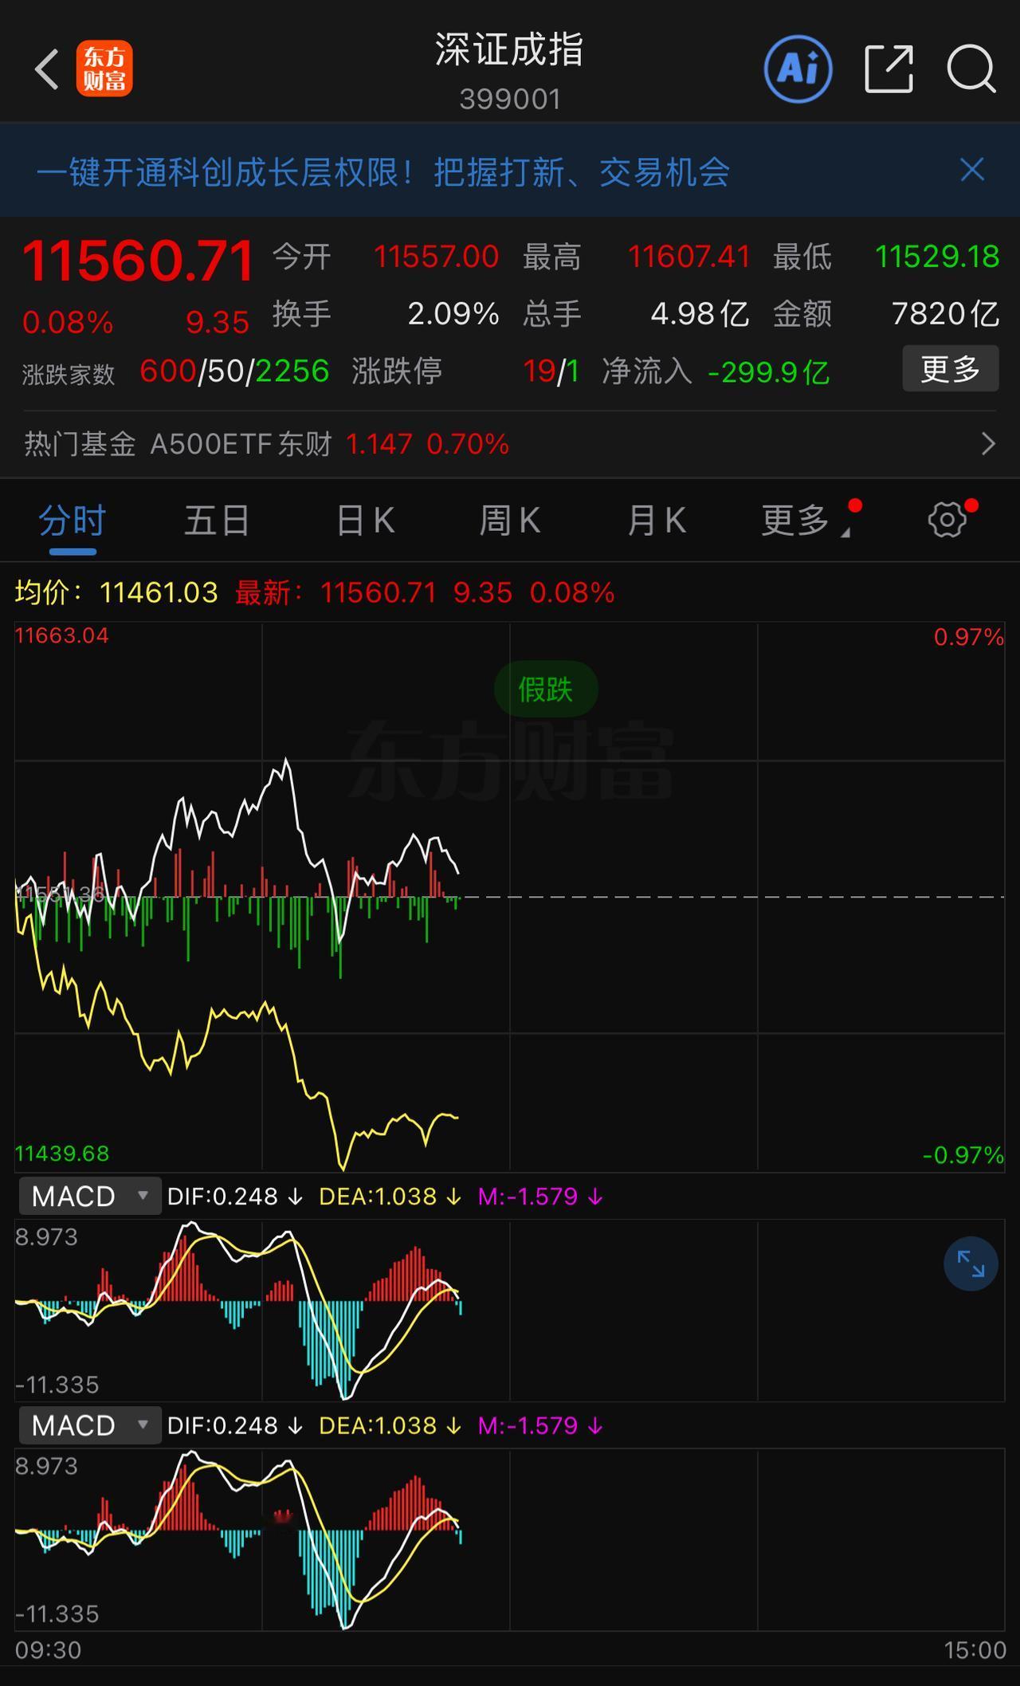Switch to the 周K tab

tap(510, 521)
